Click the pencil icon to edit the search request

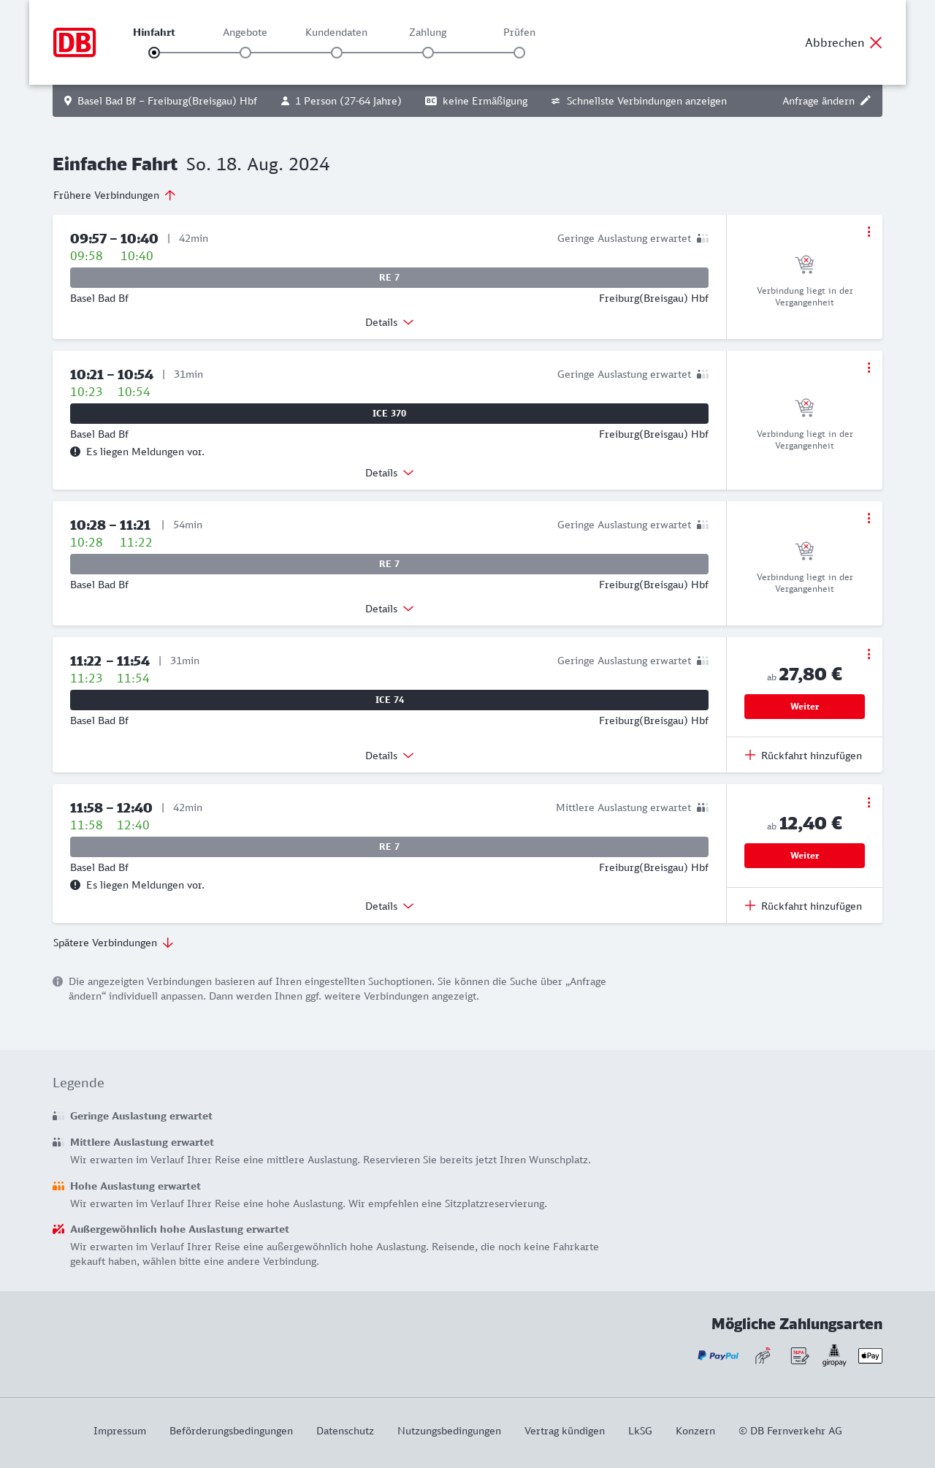tap(866, 101)
